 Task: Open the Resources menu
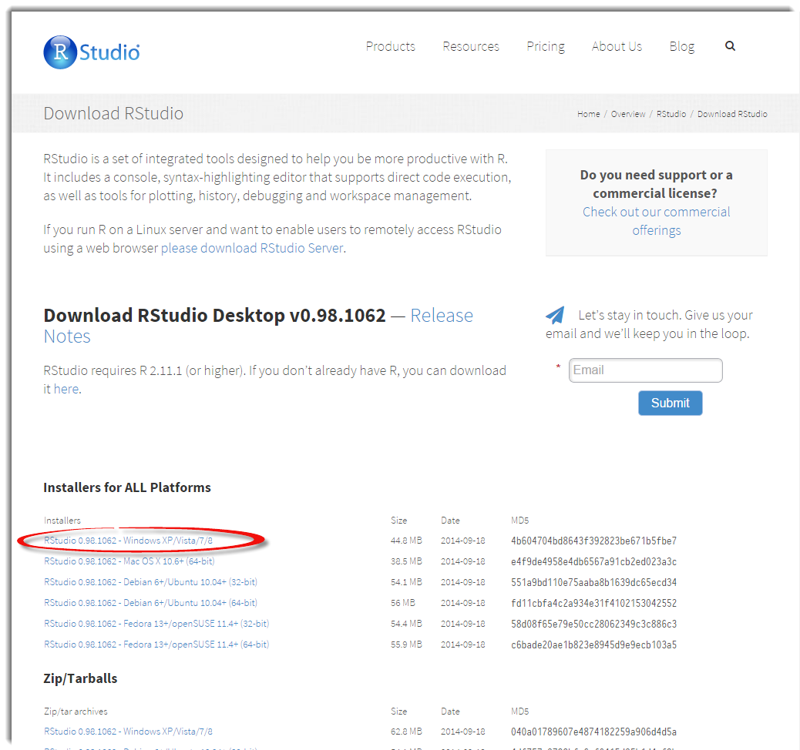tap(471, 46)
